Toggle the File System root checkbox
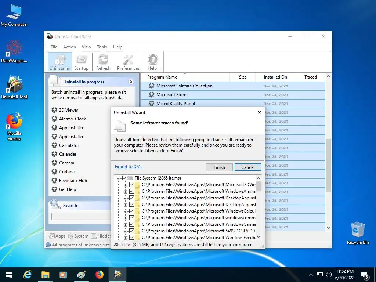 point(124,178)
